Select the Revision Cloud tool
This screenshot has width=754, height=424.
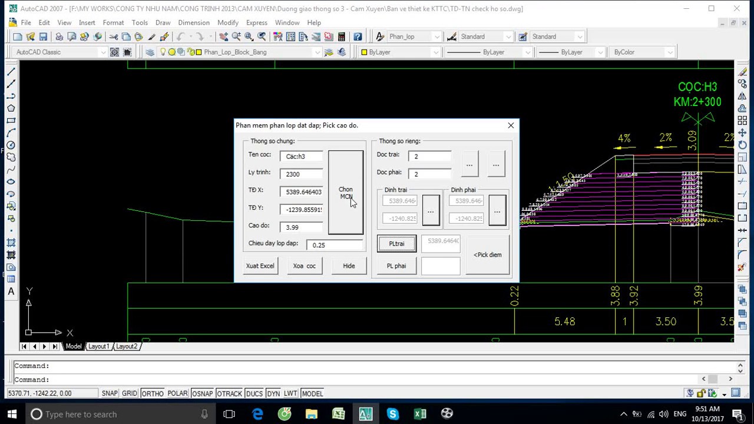tap(11, 157)
